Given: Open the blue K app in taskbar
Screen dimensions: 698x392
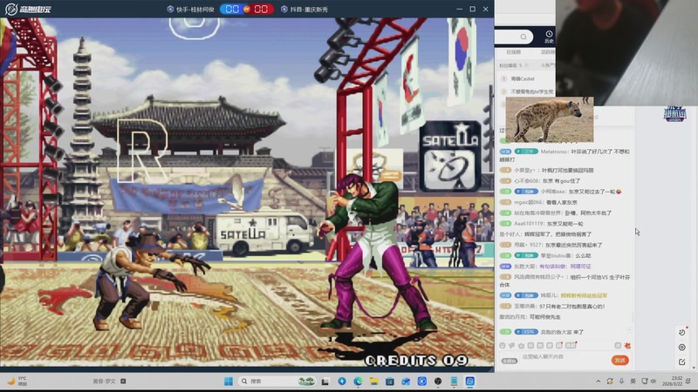Looking at the screenshot, I should [x=422, y=381].
